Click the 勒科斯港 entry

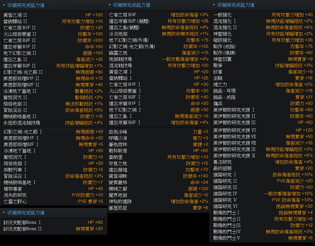click(x=118, y=151)
